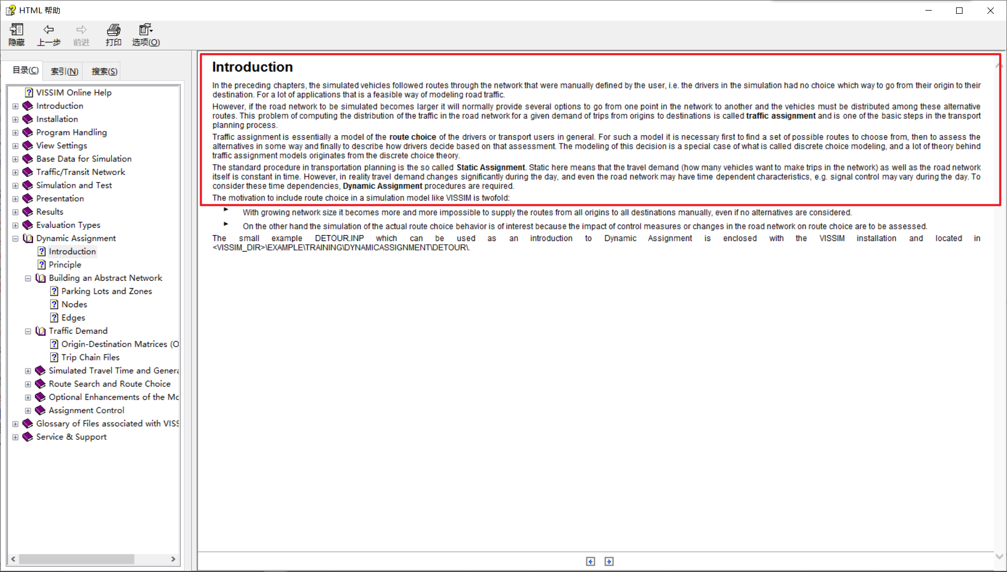Close the HTML Help window
1007x572 pixels.
tap(990, 11)
